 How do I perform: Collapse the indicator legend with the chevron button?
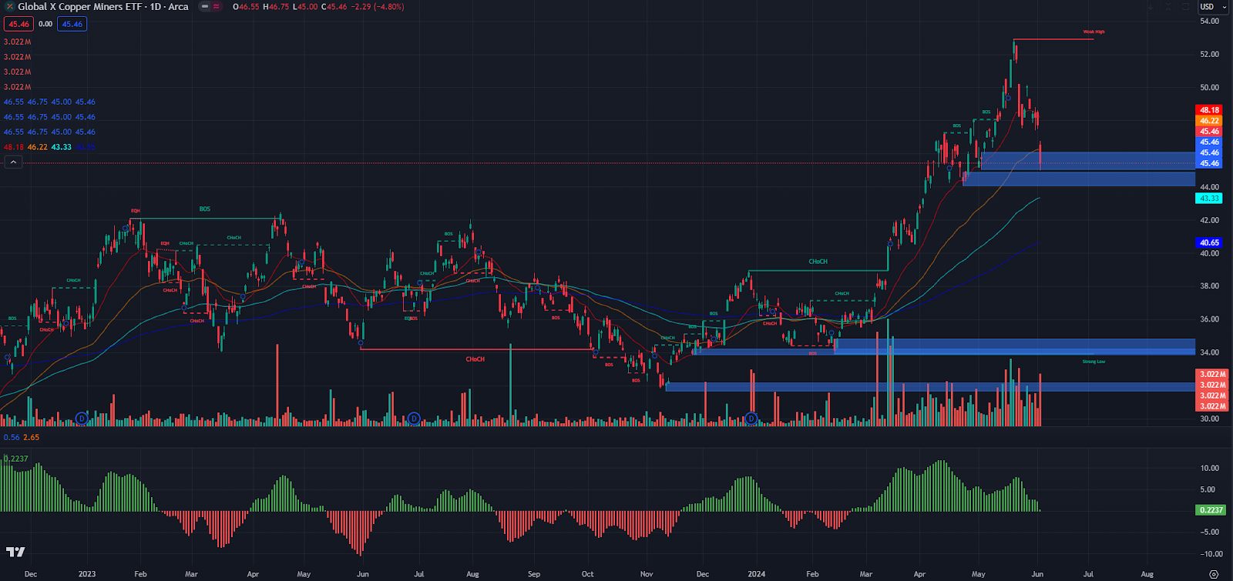coord(13,162)
